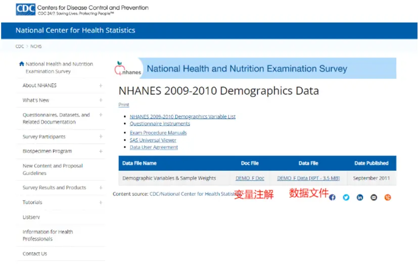The height and width of the screenshot is (264, 418).
Task: Open New Content and Proposal Guidelines
Action: (x=53, y=169)
